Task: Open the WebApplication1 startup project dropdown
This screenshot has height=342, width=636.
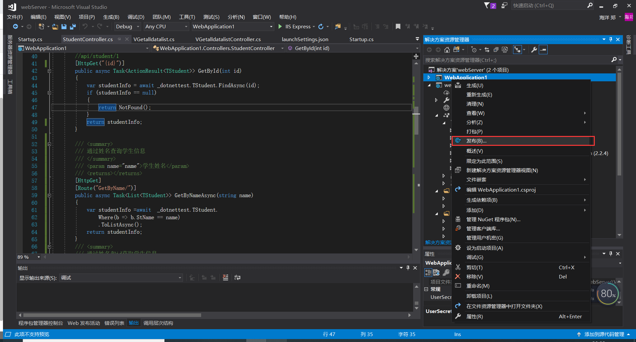Action: click(x=233, y=26)
